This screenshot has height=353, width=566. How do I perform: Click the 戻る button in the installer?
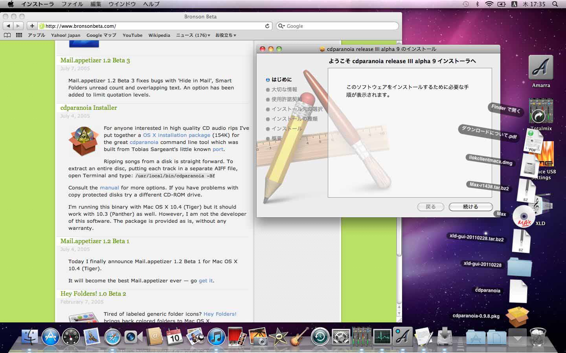(x=431, y=207)
